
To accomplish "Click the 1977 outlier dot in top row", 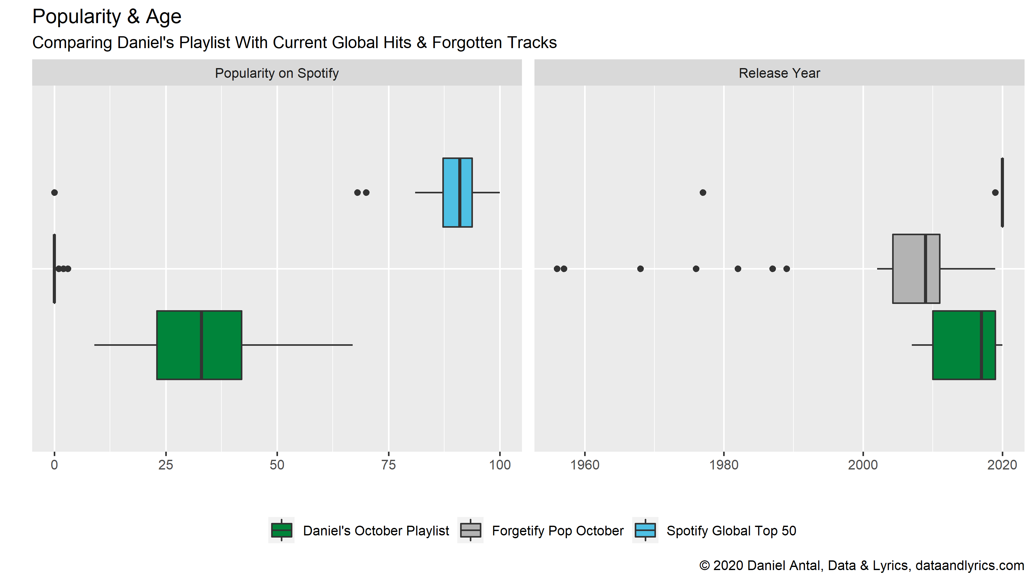I will pos(703,192).
